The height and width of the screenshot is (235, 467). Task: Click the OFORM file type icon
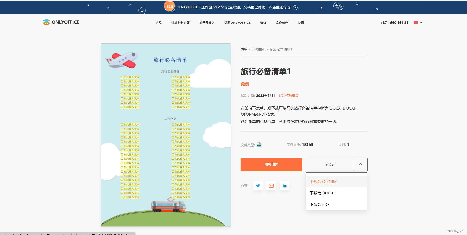[259, 144]
